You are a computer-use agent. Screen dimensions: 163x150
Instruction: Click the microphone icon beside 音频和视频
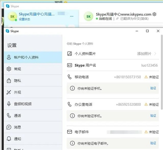9,104
